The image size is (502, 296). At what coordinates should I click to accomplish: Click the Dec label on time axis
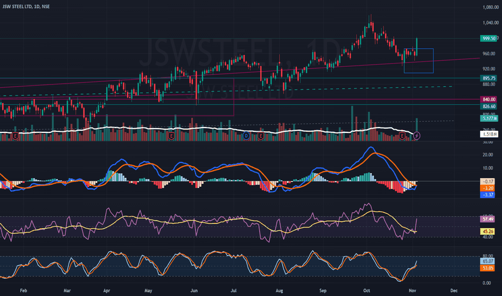(x=454, y=291)
